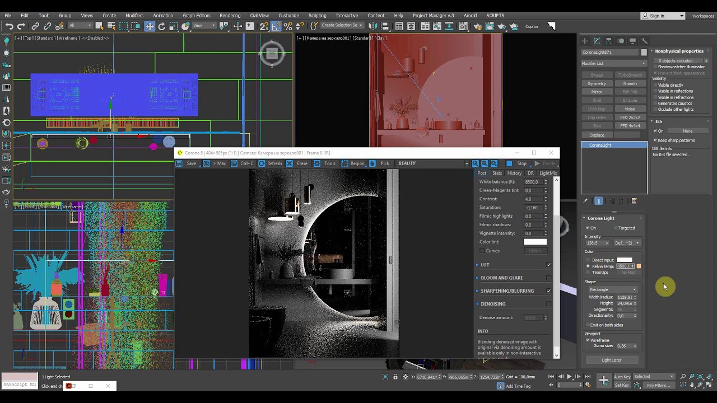Image resolution: width=717 pixels, height=403 pixels.
Task: Open Select by Name list
Action: (x=111, y=26)
